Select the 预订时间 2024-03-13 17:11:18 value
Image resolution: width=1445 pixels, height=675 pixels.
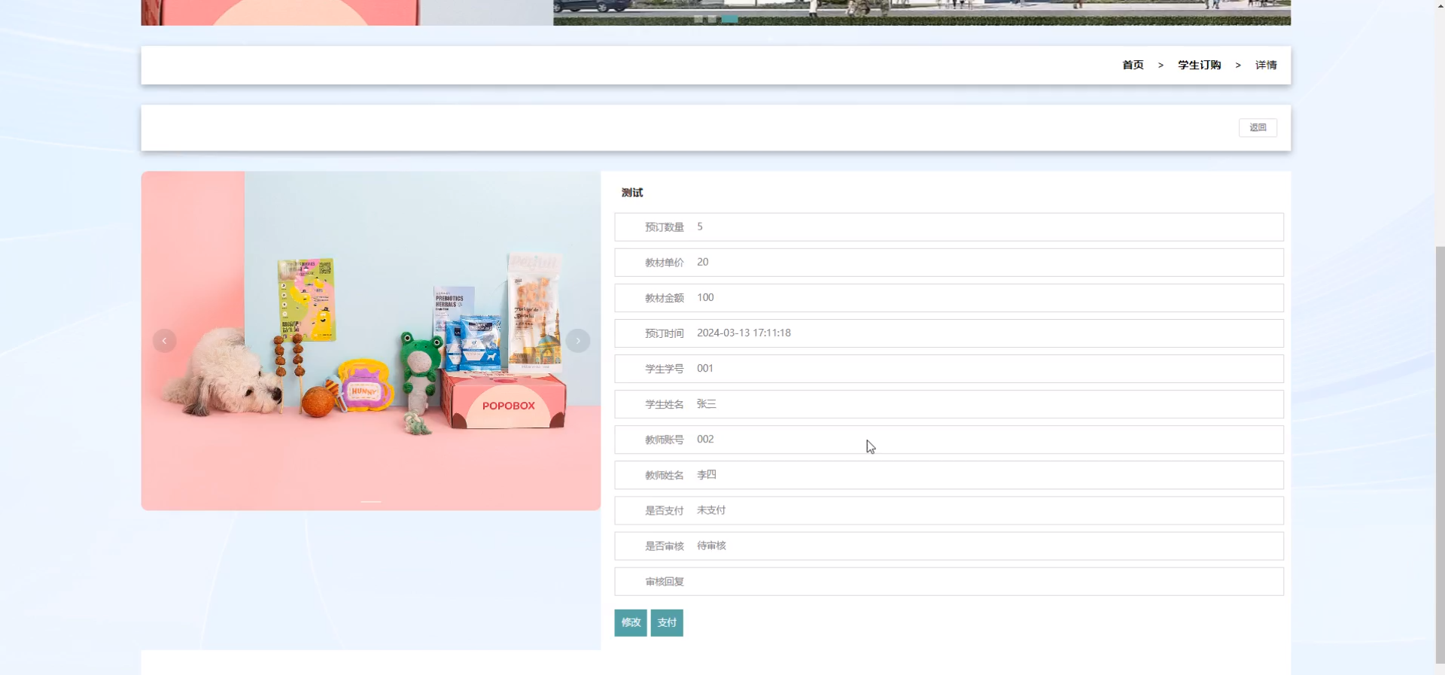point(744,333)
